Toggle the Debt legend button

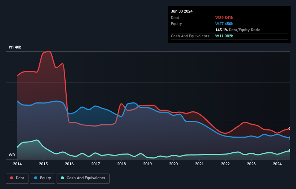click(x=17, y=178)
